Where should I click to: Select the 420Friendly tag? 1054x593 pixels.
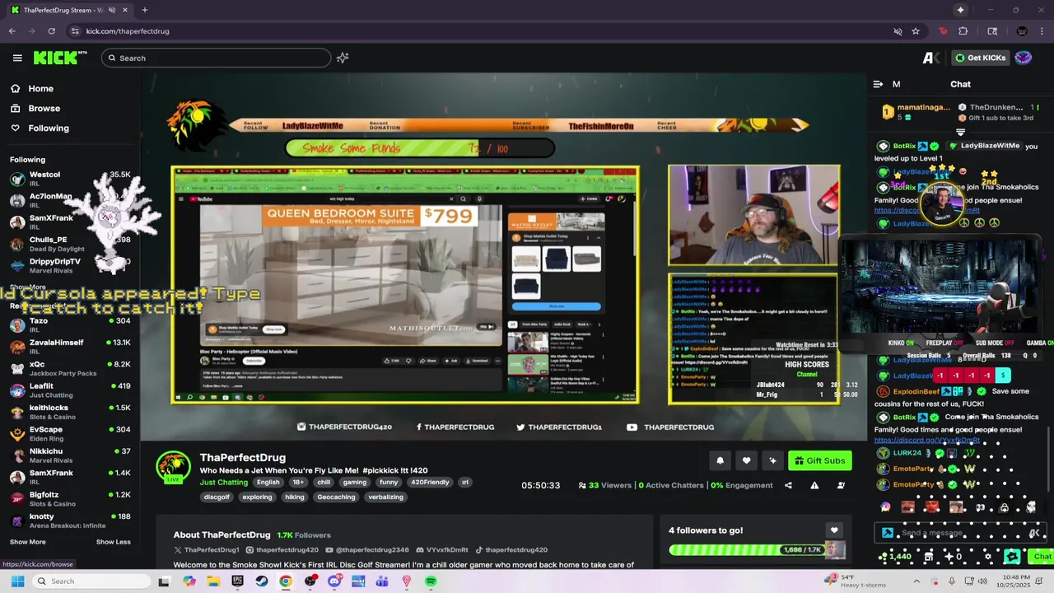pyautogui.click(x=430, y=483)
